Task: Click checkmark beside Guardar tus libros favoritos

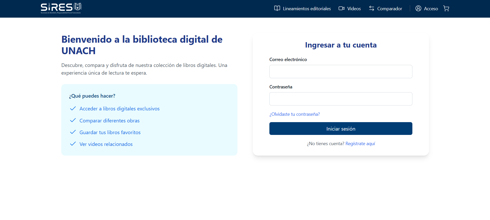Action: (x=73, y=132)
